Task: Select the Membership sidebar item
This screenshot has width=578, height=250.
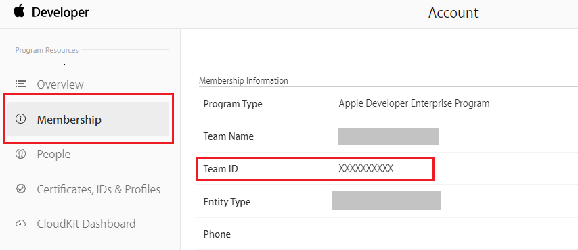Action: (x=88, y=120)
